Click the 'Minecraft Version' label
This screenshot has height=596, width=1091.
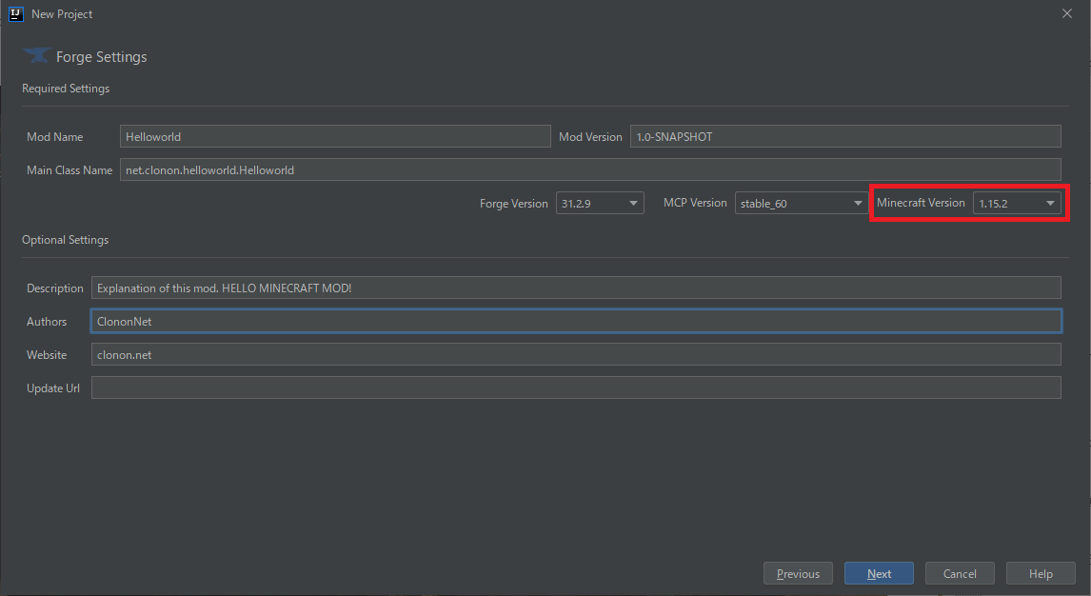click(921, 203)
